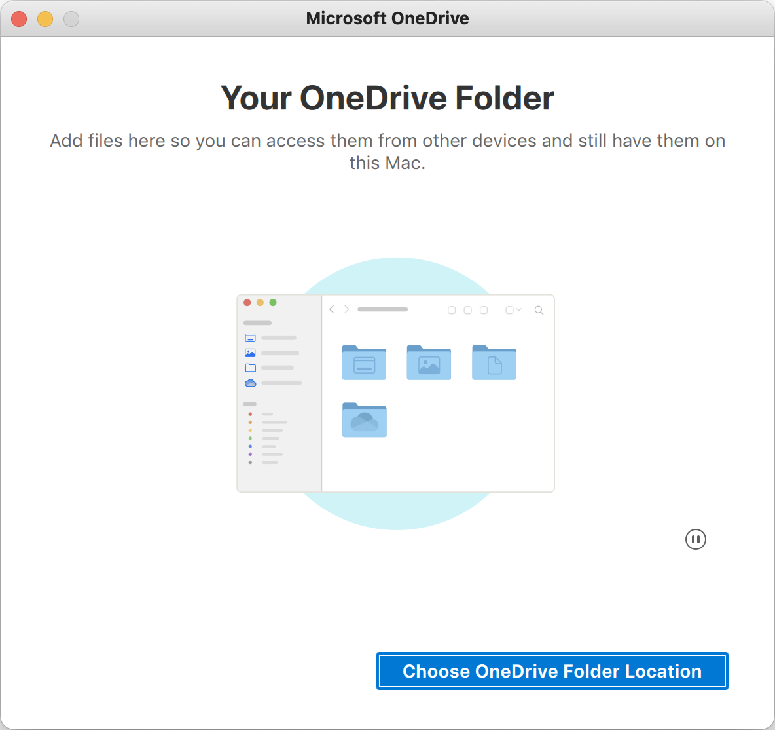Minimize the Microsoft OneDrive window
Viewport: 775px width, 730px height.
click(x=45, y=19)
